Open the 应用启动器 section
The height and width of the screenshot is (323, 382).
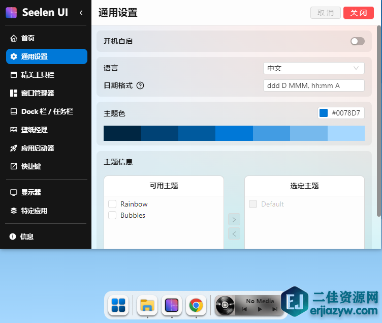tap(47, 148)
